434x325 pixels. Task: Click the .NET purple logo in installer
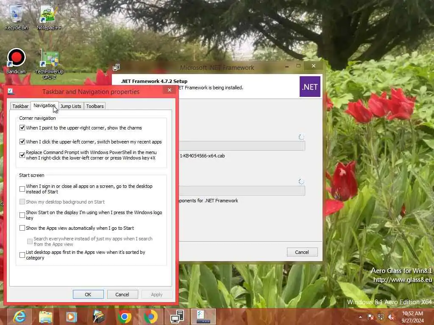tap(310, 87)
